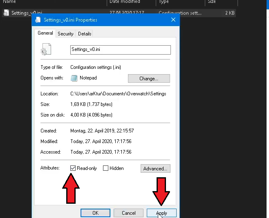This screenshot has width=269, height=218.
Task: Open the Security tab
Action: pos(65,34)
